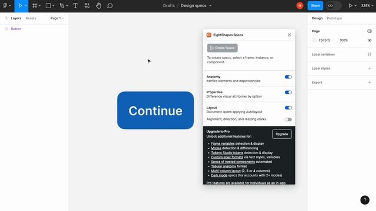Screen dimensions: 376x211
Task: Toggle Dev Mode switch
Action: coord(334,5)
